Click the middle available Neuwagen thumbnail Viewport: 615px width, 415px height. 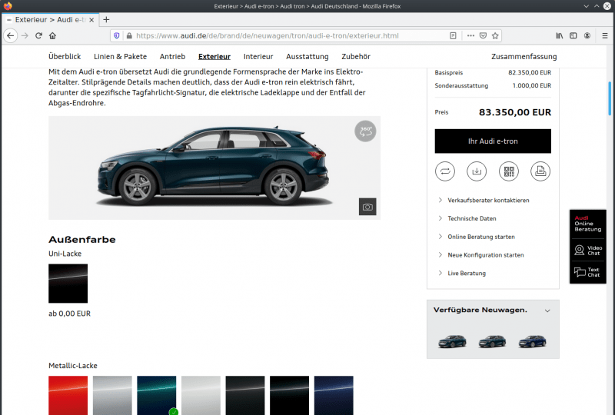[492, 341]
